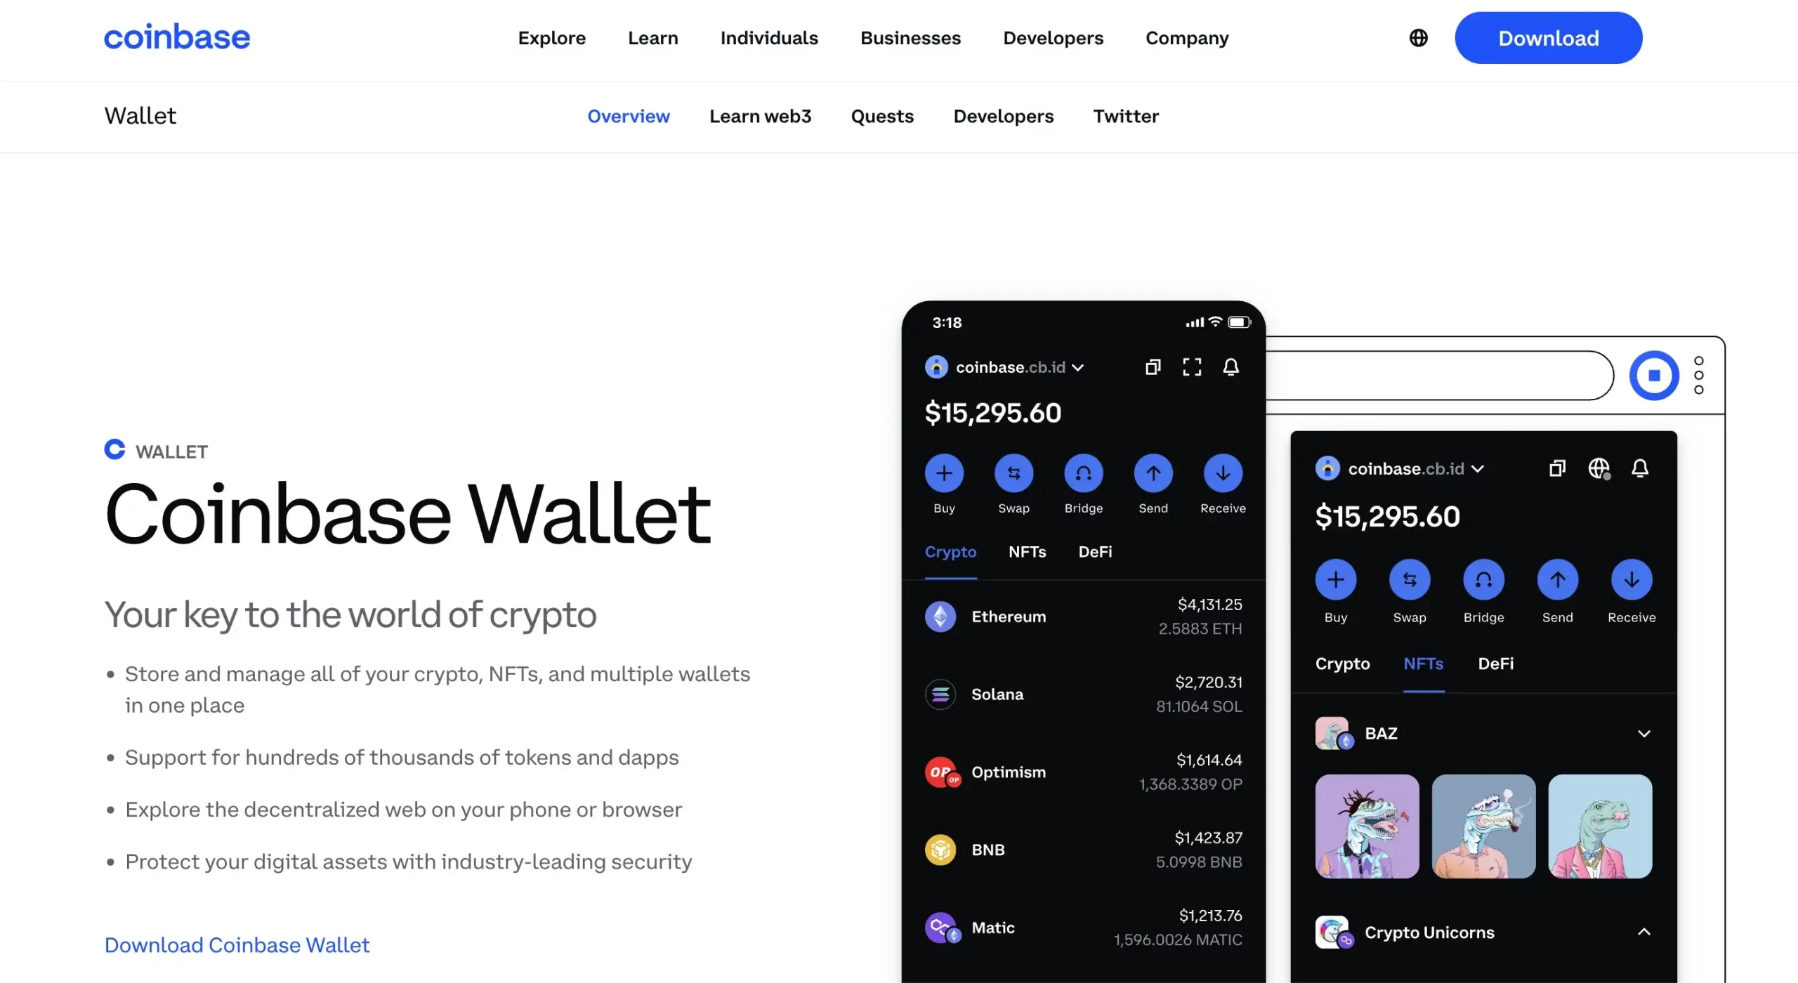Click the Download button in top navigation
The width and height of the screenshot is (1798, 983).
click(x=1549, y=37)
